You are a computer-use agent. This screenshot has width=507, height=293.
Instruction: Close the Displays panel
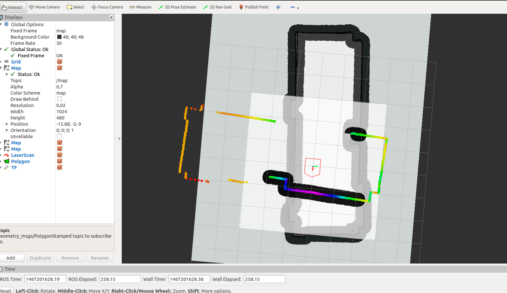[111, 17]
